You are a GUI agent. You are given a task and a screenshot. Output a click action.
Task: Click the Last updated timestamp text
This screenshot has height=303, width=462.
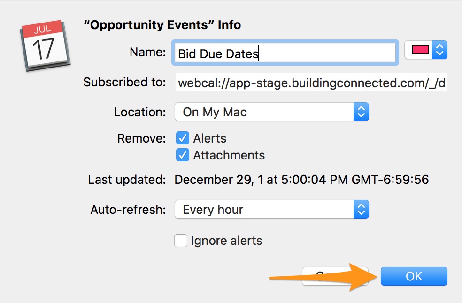tap(301, 180)
